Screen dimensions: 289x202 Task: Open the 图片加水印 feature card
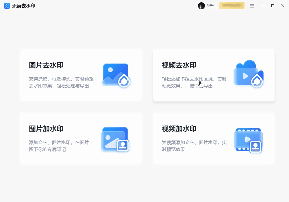(81, 138)
